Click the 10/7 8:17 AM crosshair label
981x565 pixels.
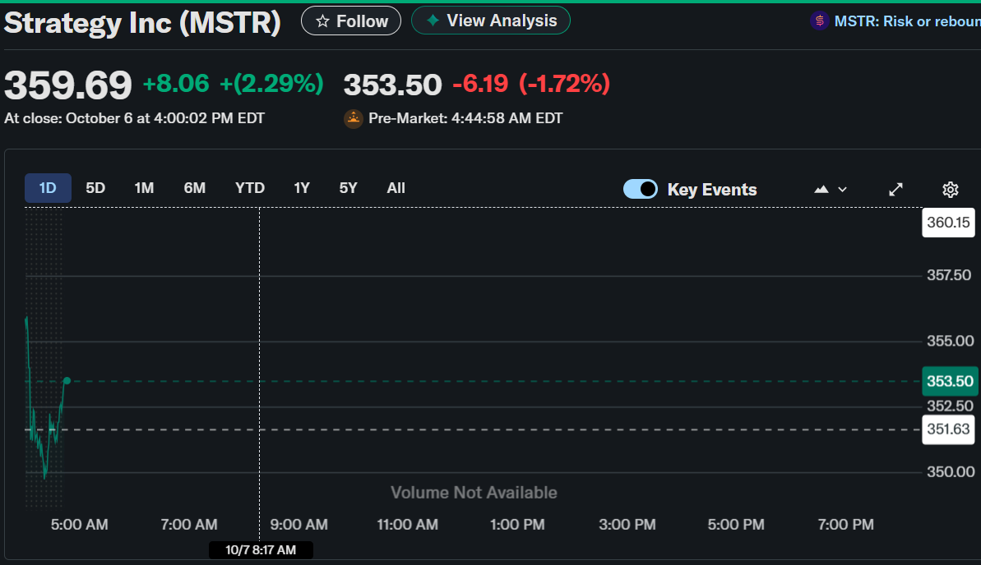261,550
